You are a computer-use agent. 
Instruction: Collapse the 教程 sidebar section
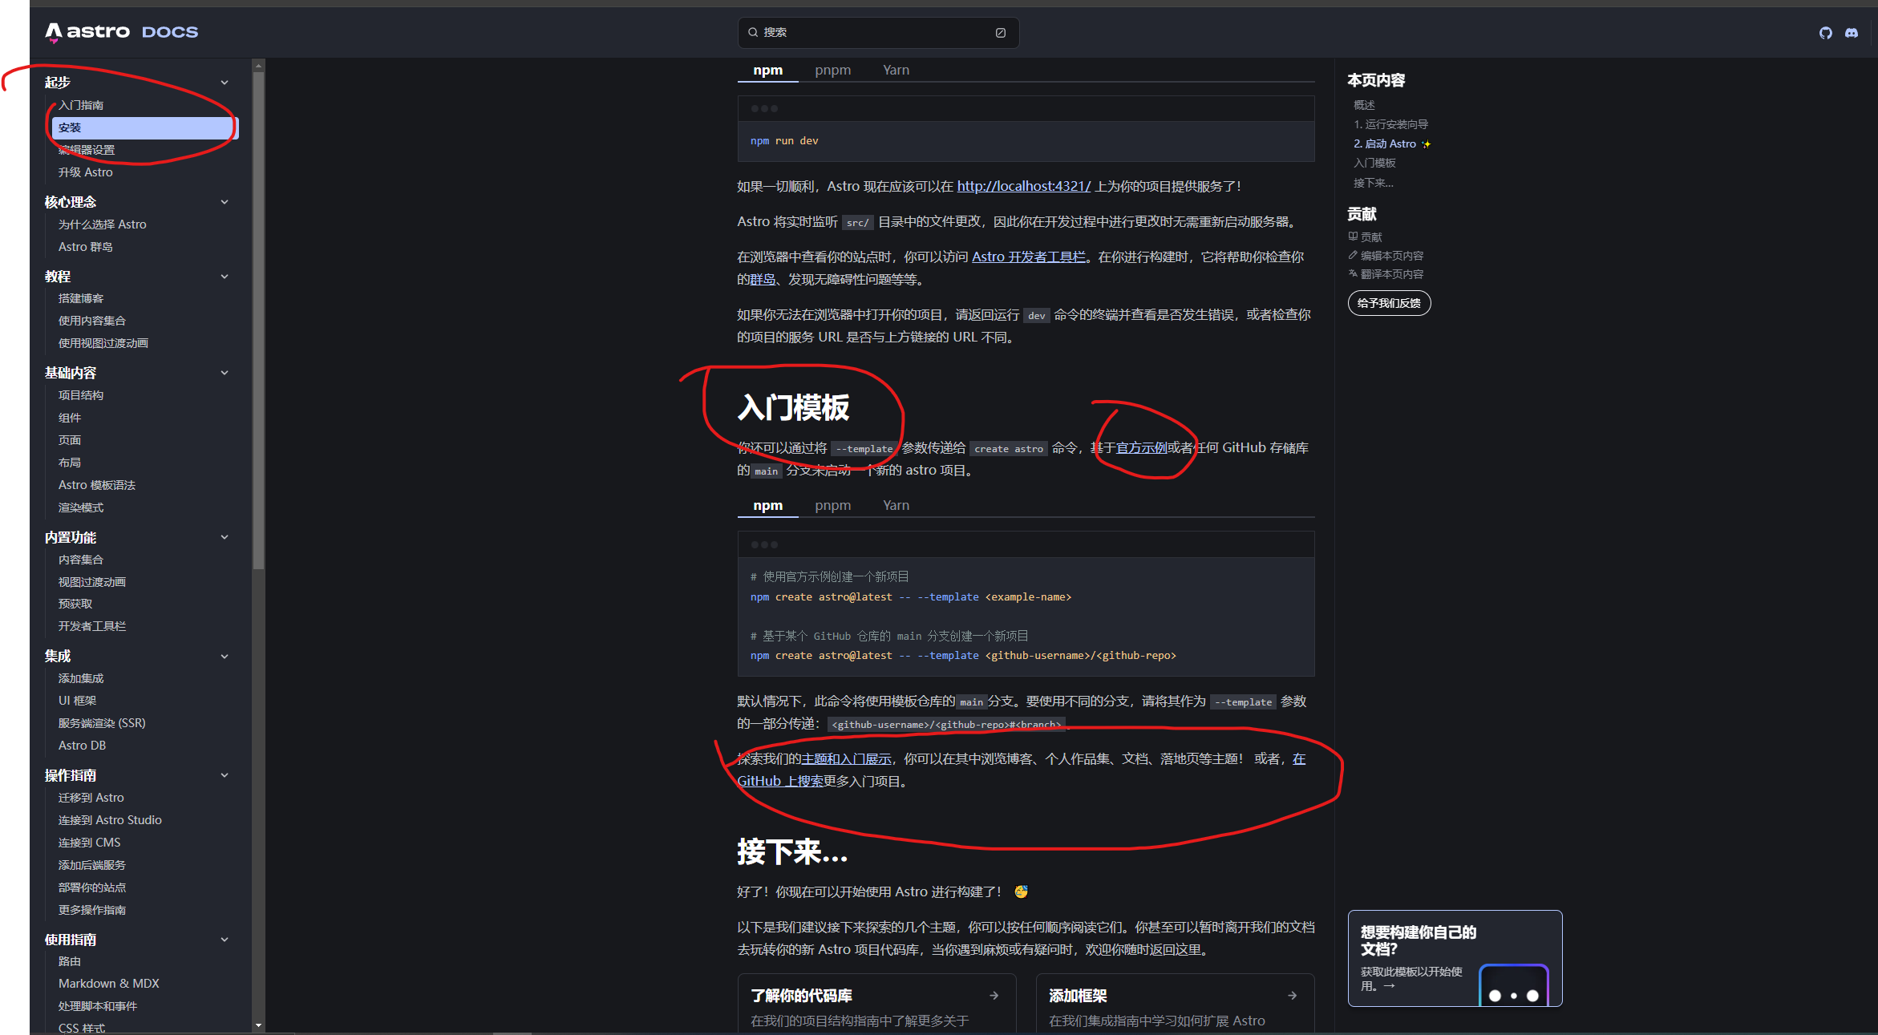pos(225,277)
